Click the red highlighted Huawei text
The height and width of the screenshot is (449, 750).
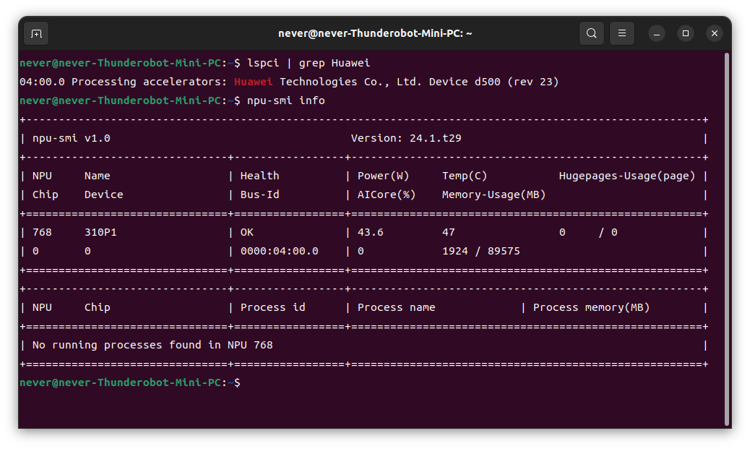[253, 82]
